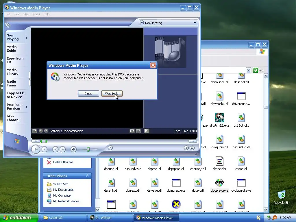
Task: Click the visualization options icon left of Battery
Action: [x=34, y=131]
